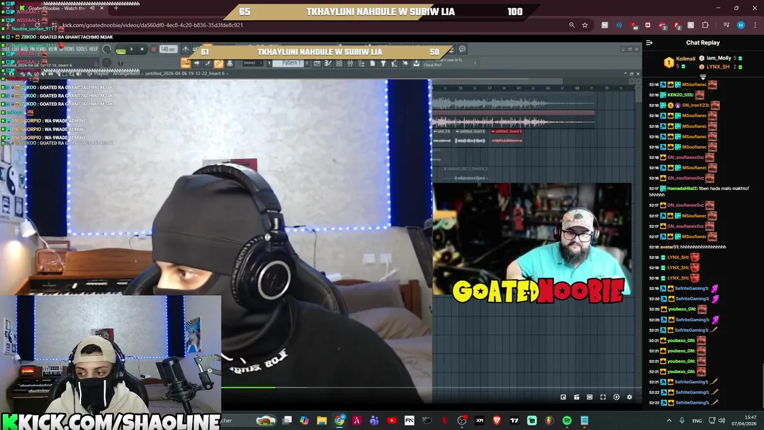Screen dimensions: 764x430
Task: Open Task View on the taskbar
Action: [x=287, y=420]
